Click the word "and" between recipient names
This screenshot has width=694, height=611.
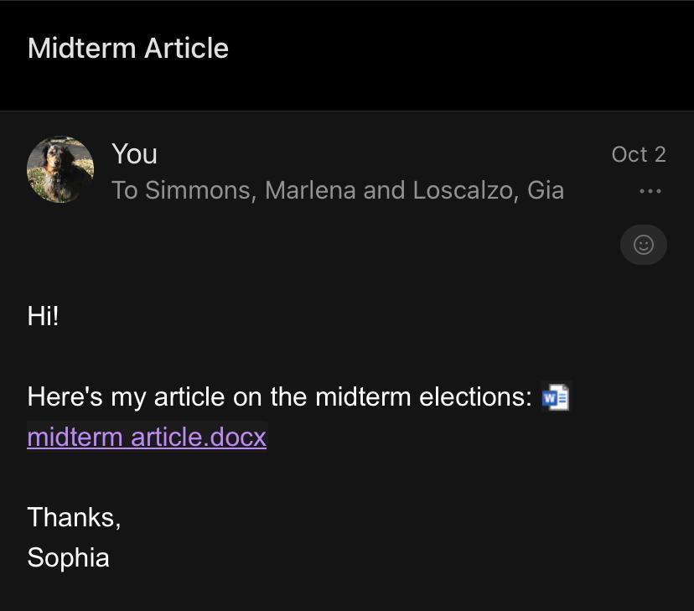pos(384,190)
